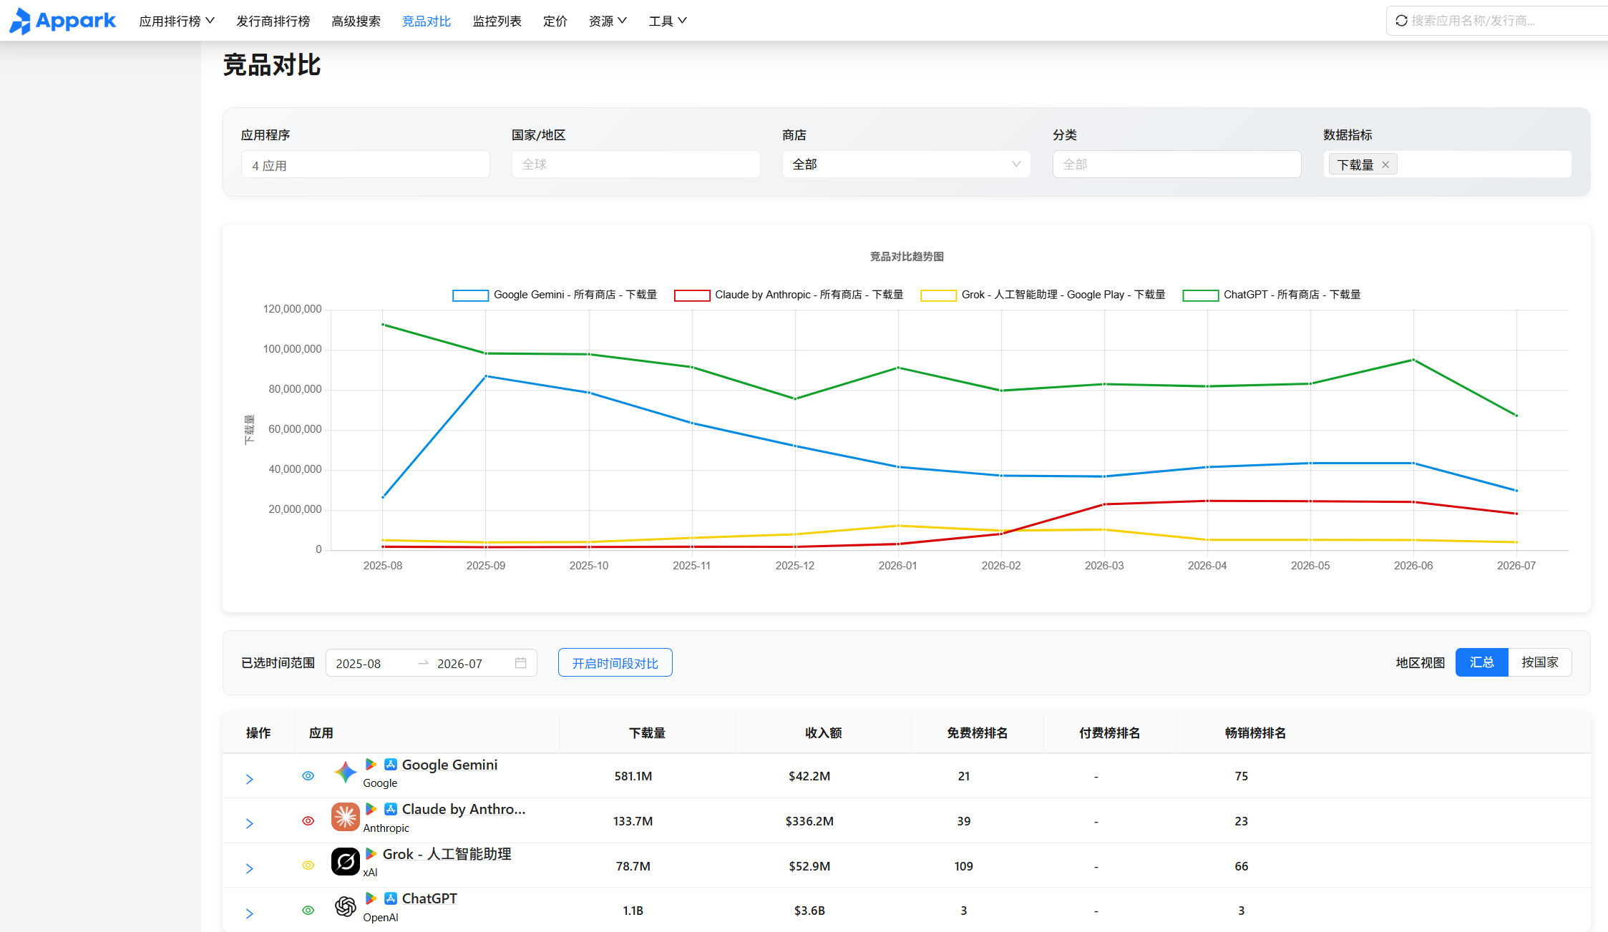Select 按国家 region view
The width and height of the screenshot is (1608, 932).
point(1539,662)
